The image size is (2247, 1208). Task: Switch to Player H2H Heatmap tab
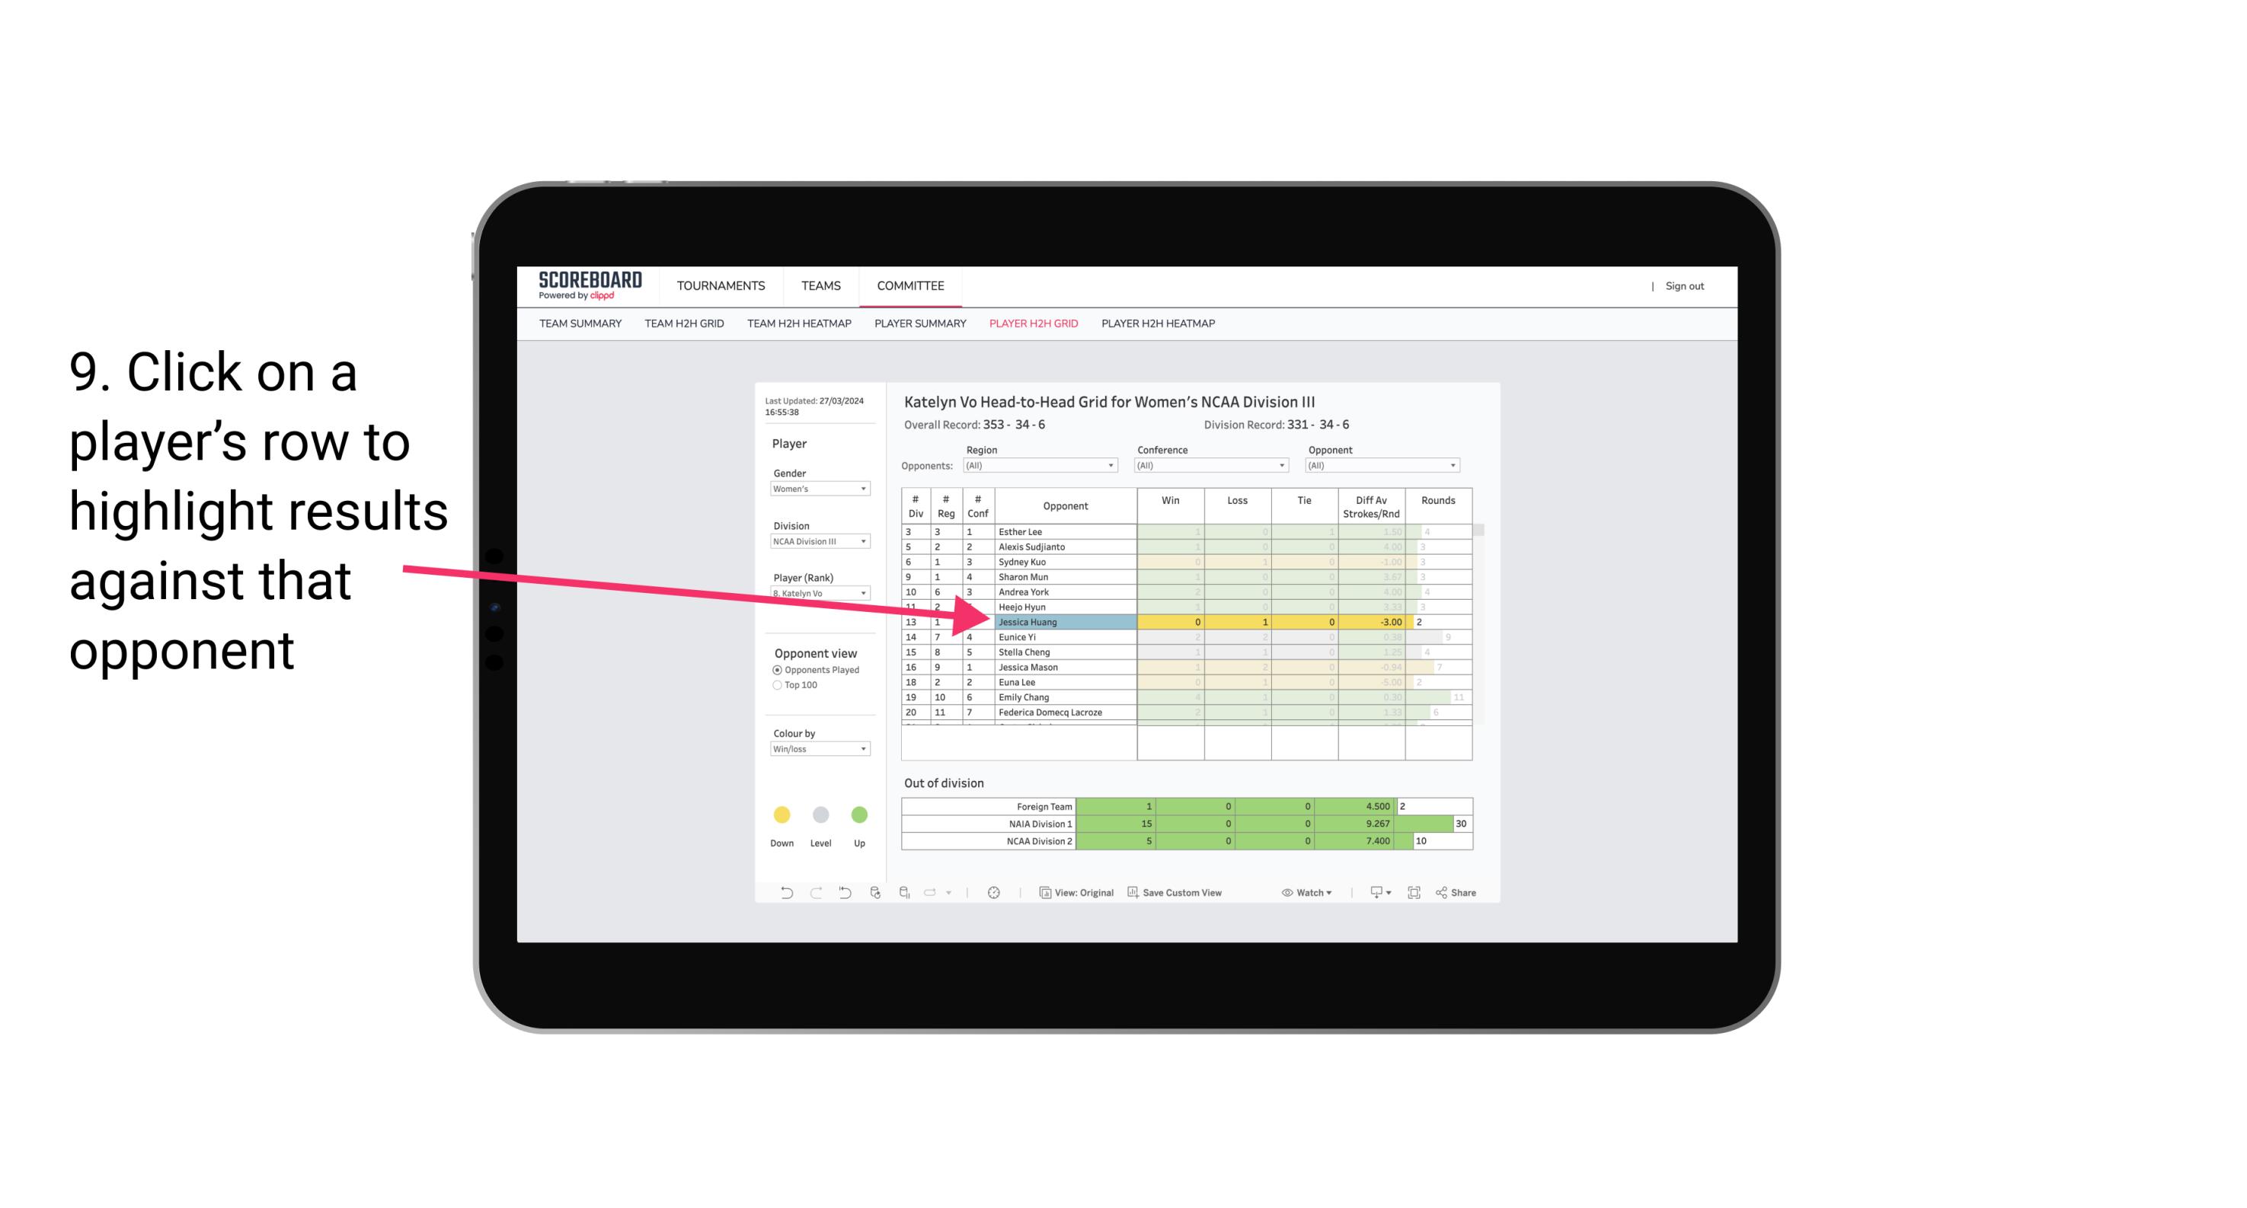[1159, 323]
